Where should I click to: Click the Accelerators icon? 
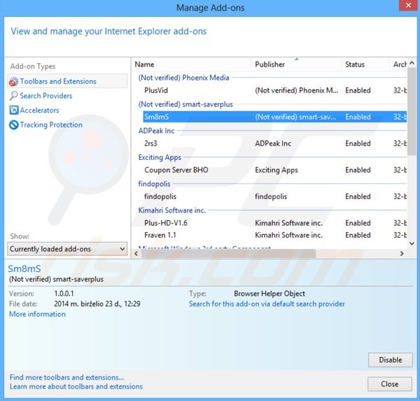[13, 110]
